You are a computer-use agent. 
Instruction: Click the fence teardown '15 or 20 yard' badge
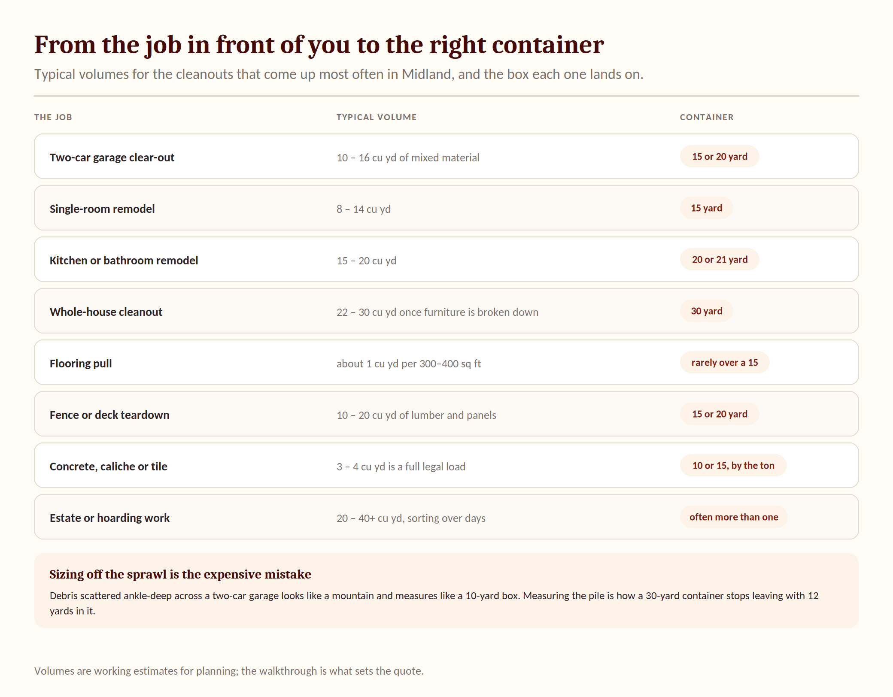(720, 414)
